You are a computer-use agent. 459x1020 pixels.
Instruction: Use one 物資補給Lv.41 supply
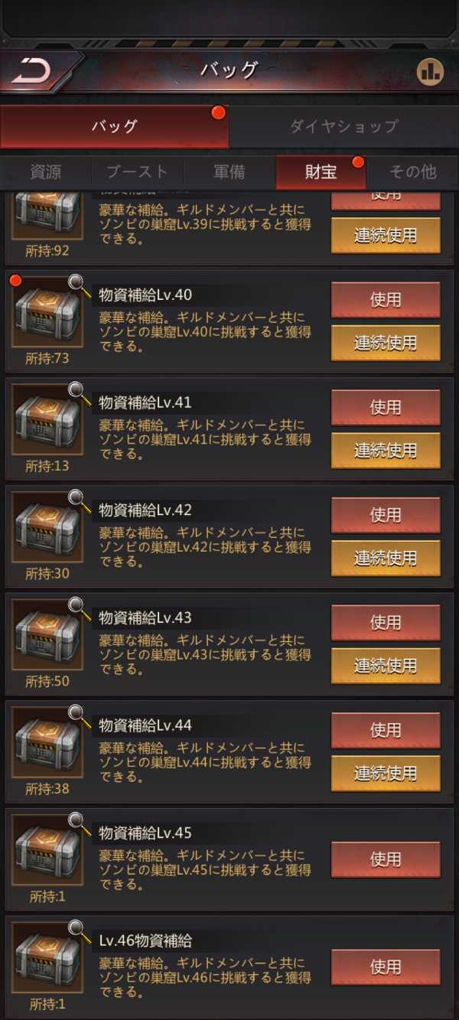point(386,407)
